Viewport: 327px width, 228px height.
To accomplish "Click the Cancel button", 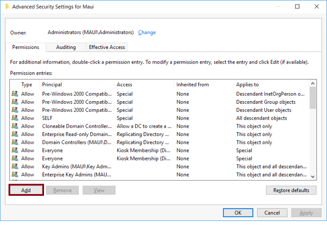I will tap(272, 213).
